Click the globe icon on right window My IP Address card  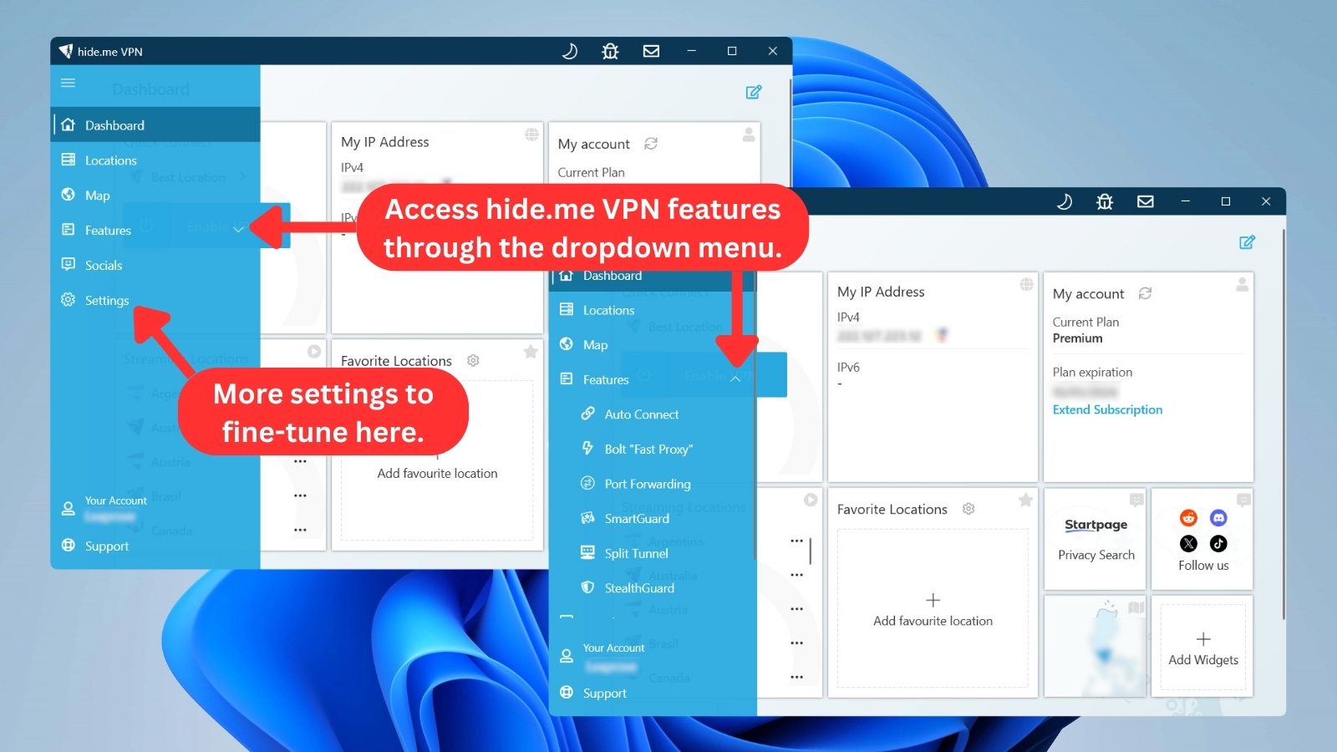pos(1026,285)
